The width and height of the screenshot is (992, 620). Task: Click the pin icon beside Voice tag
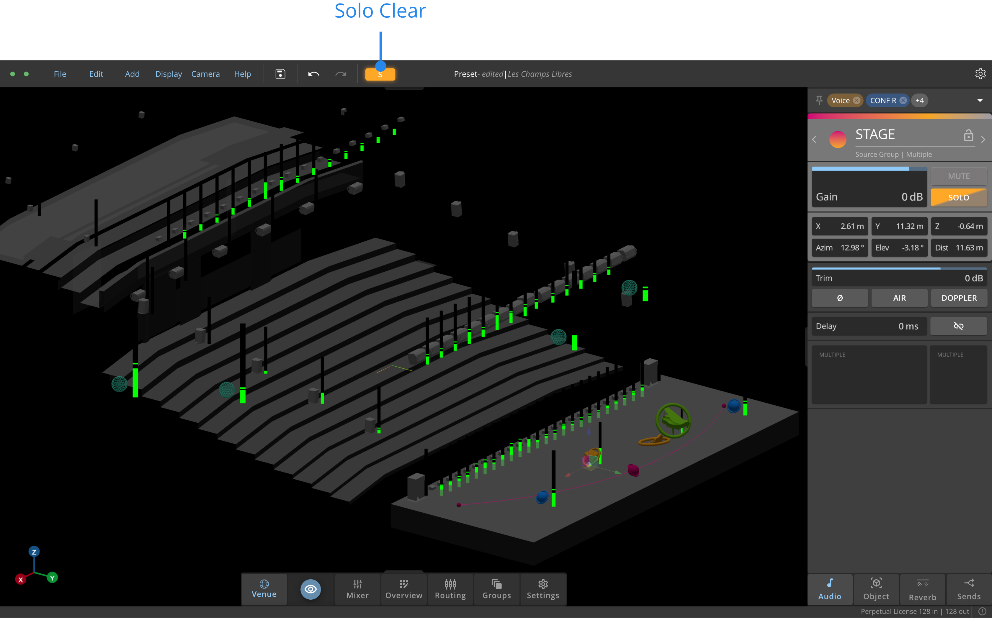coord(819,100)
